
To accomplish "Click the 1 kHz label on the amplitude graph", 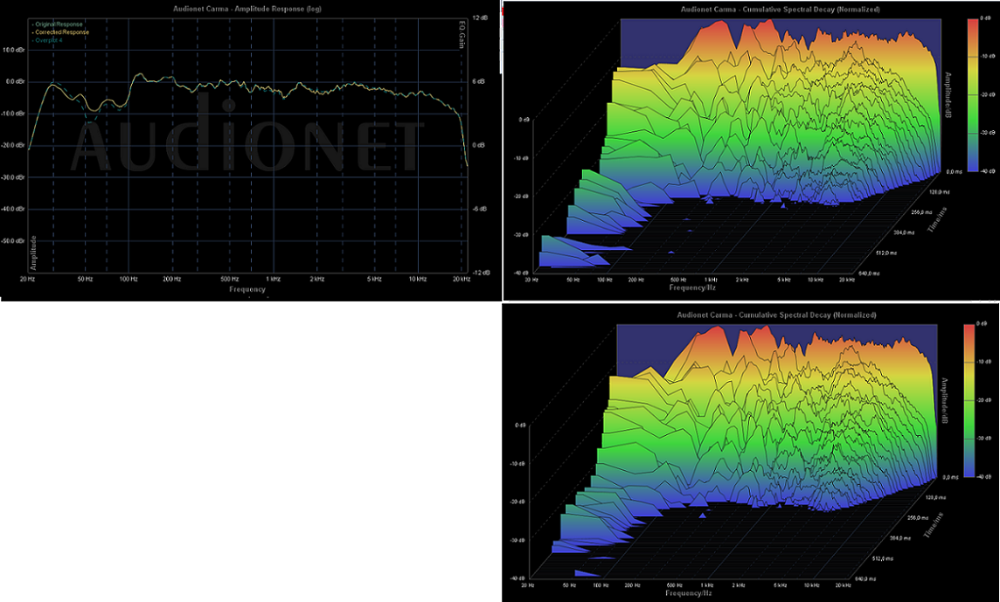I will (x=273, y=279).
